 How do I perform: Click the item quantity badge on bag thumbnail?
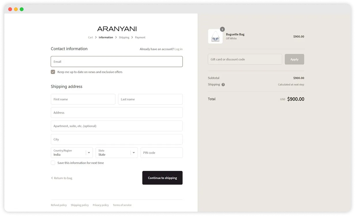[222, 29]
